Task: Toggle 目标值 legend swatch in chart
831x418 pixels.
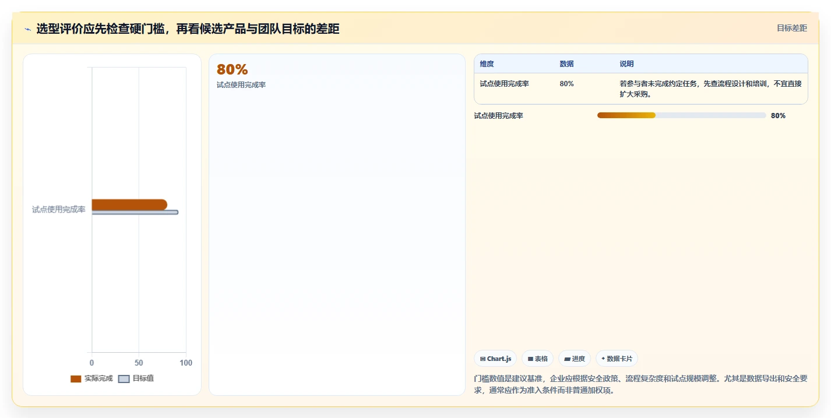Action: 124,379
